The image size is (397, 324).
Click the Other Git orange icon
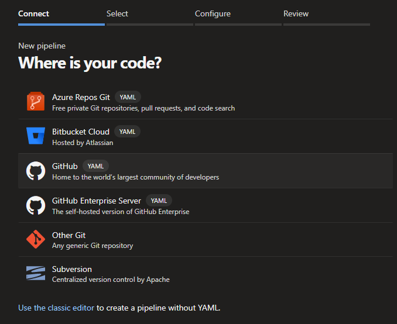point(36,240)
